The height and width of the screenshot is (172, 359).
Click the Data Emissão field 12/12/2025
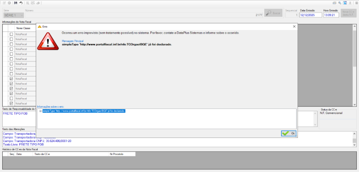tap(311, 15)
